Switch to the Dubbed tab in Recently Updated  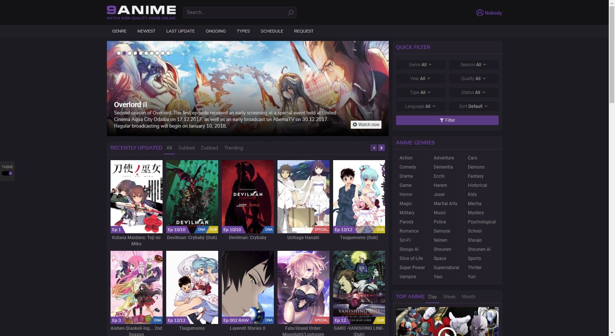[x=209, y=148]
